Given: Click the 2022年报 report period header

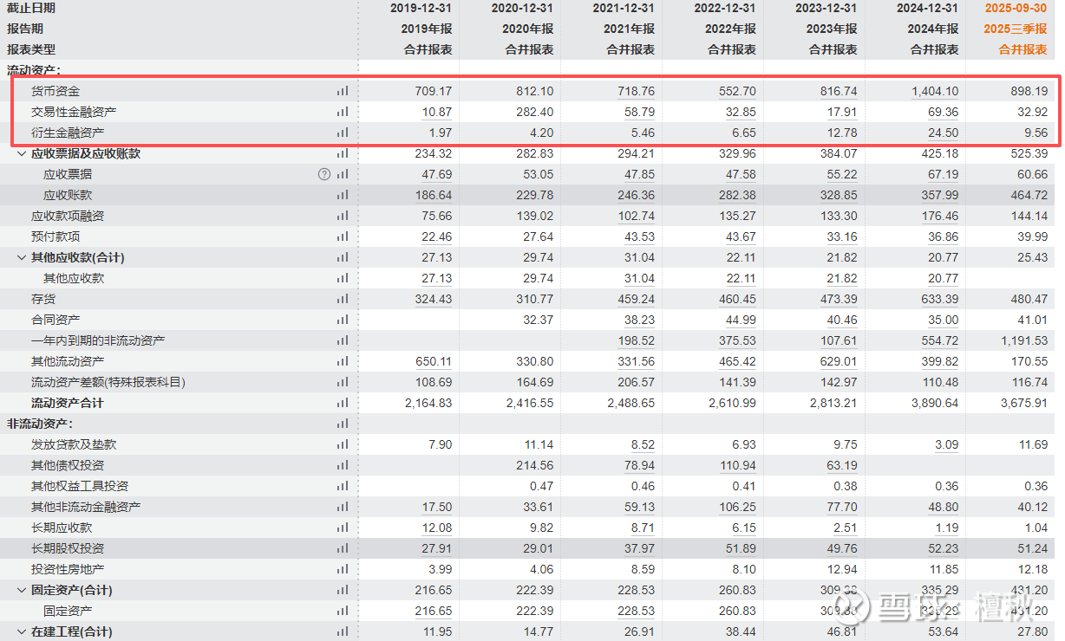Looking at the screenshot, I should tap(730, 29).
